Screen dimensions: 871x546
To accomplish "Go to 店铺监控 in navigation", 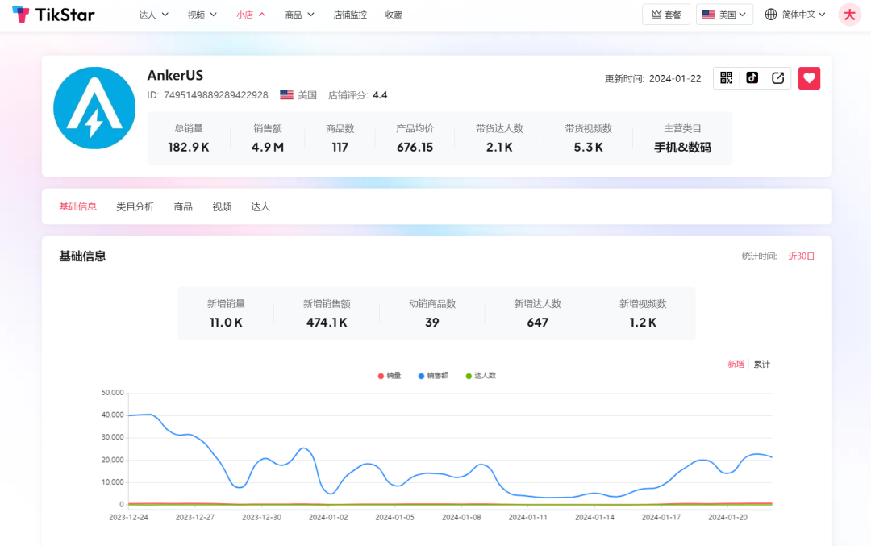I will tap(350, 15).
